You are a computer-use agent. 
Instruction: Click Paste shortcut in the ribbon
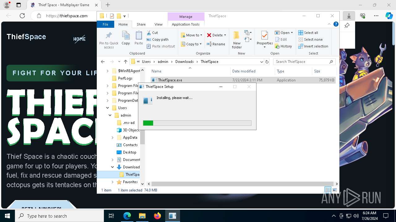[x=161, y=46]
